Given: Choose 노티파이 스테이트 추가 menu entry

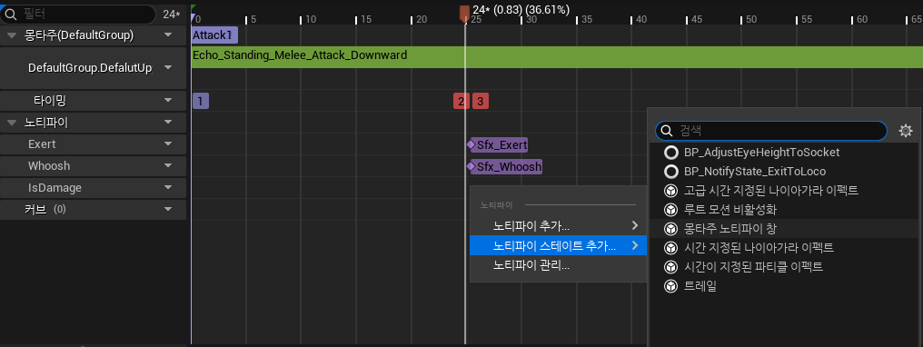Looking at the screenshot, I should click(558, 246).
